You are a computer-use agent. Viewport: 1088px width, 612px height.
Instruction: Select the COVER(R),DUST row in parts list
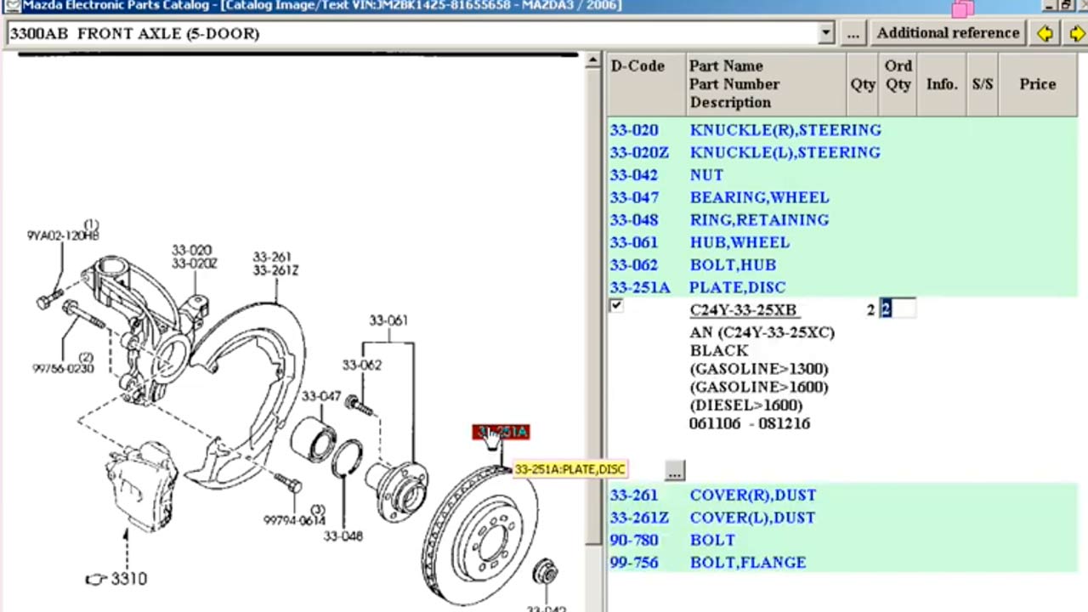point(842,495)
